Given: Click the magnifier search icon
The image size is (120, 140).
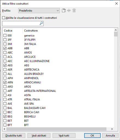Looking at the screenshot, I should [x=41, y=24].
